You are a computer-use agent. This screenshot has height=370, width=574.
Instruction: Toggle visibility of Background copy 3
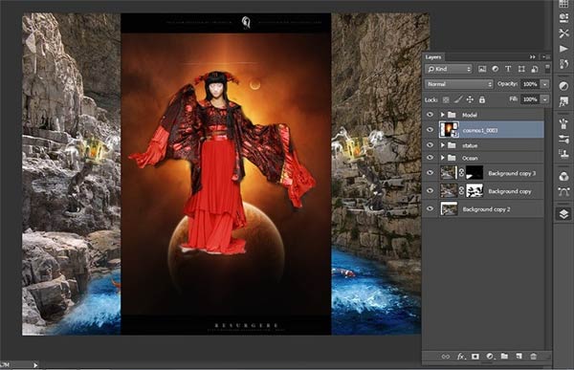coord(430,173)
